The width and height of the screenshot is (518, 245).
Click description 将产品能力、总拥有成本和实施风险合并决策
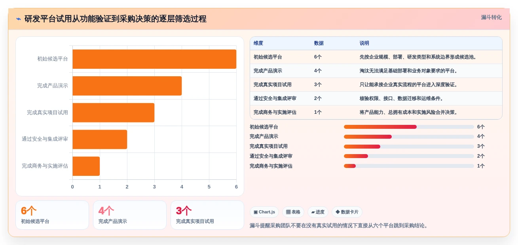pos(409,112)
